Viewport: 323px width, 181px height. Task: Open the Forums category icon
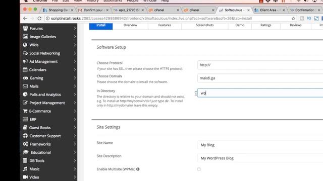pyautogui.click(x=25, y=28)
